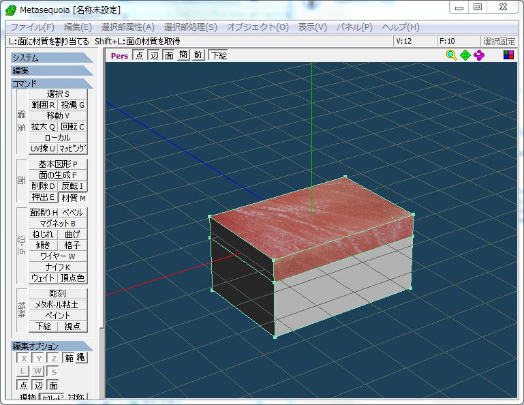The height and width of the screenshot is (405, 524).
Task: Select the ベベル bevel command
Action: [72, 213]
